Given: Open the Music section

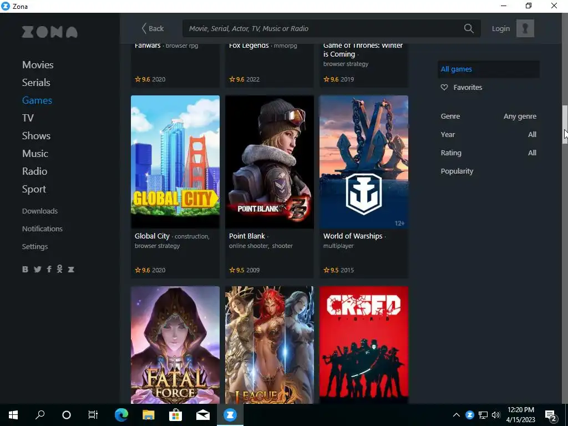Looking at the screenshot, I should pyautogui.click(x=35, y=154).
